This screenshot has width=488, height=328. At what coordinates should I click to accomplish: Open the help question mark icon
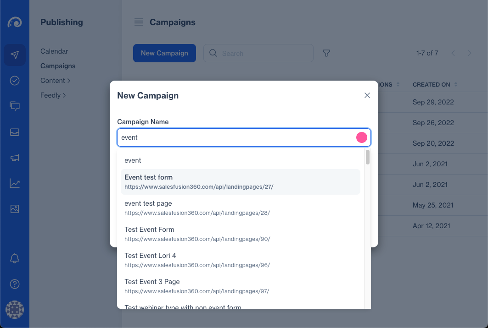(x=15, y=284)
